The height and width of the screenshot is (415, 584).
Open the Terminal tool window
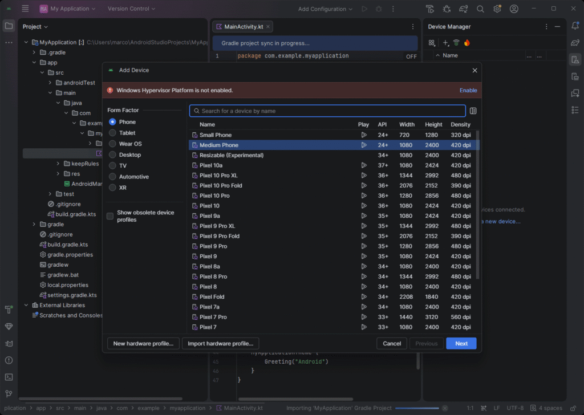[9, 377]
